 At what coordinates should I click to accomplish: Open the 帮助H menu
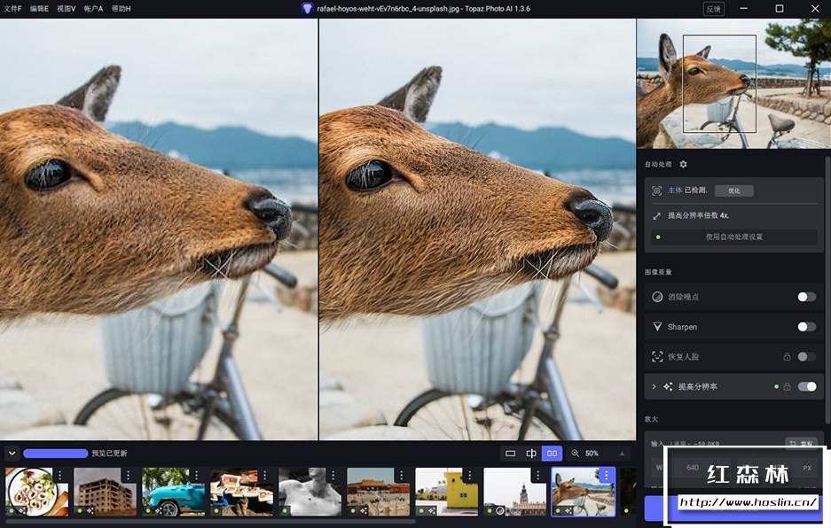click(121, 9)
